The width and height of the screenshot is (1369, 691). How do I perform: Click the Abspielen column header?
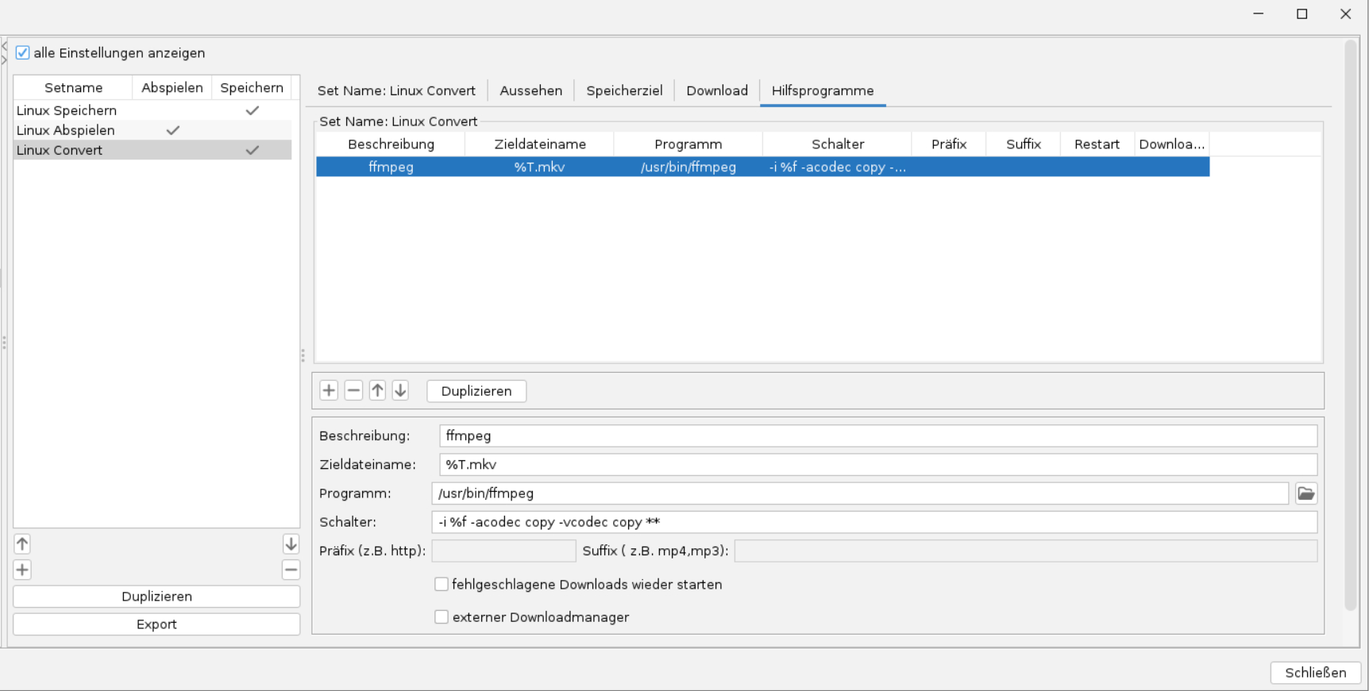pos(172,87)
